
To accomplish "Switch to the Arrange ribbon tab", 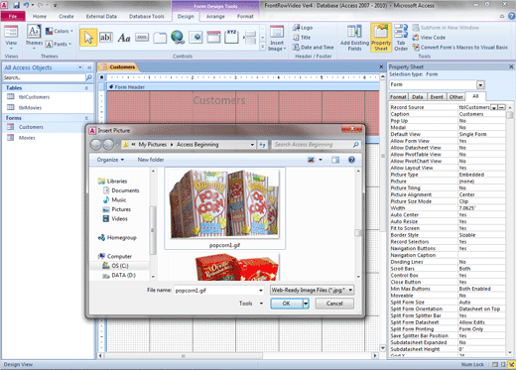I will click(x=215, y=16).
